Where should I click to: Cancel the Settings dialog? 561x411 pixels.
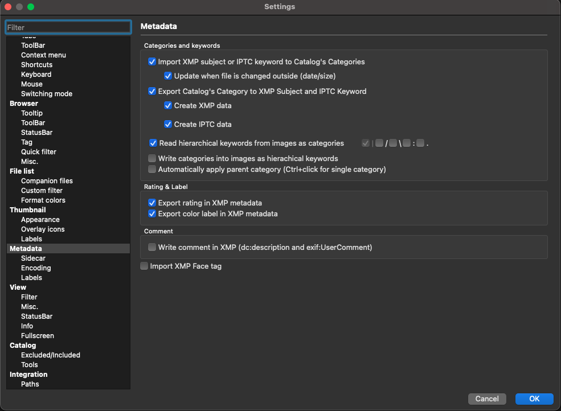point(487,399)
